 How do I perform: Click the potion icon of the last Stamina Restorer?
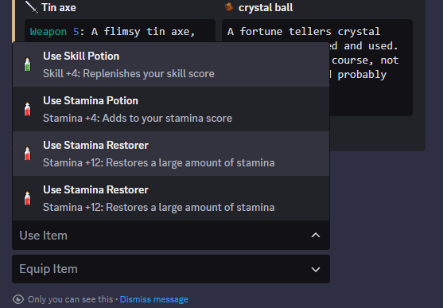tap(27, 198)
